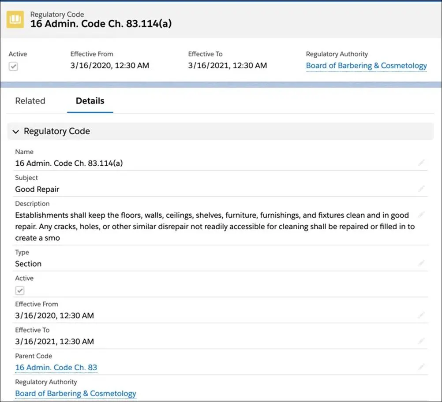
Task: Open Regulatory Authority link in Details section
Action: [x=75, y=393]
